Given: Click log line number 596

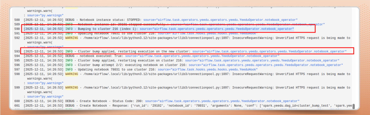Looking at the screenshot, I should click(17, 65).
